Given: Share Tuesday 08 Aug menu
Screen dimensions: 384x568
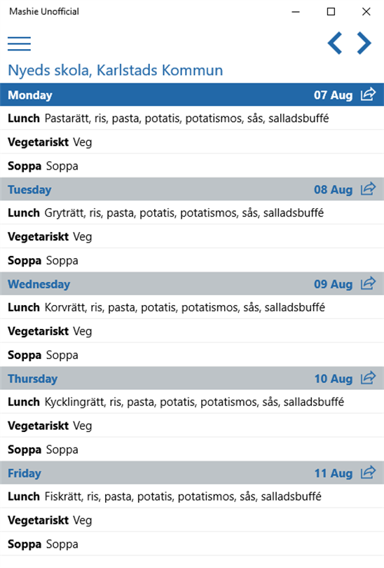Looking at the screenshot, I should [368, 189].
